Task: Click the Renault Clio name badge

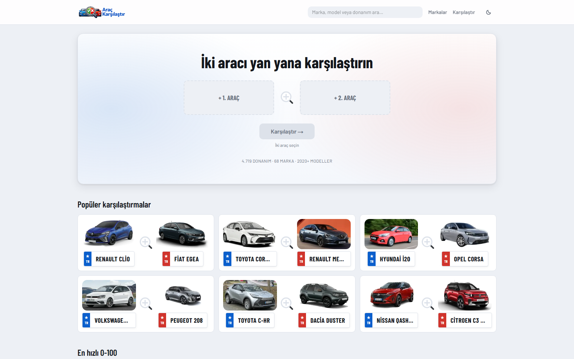Action: tap(109, 259)
